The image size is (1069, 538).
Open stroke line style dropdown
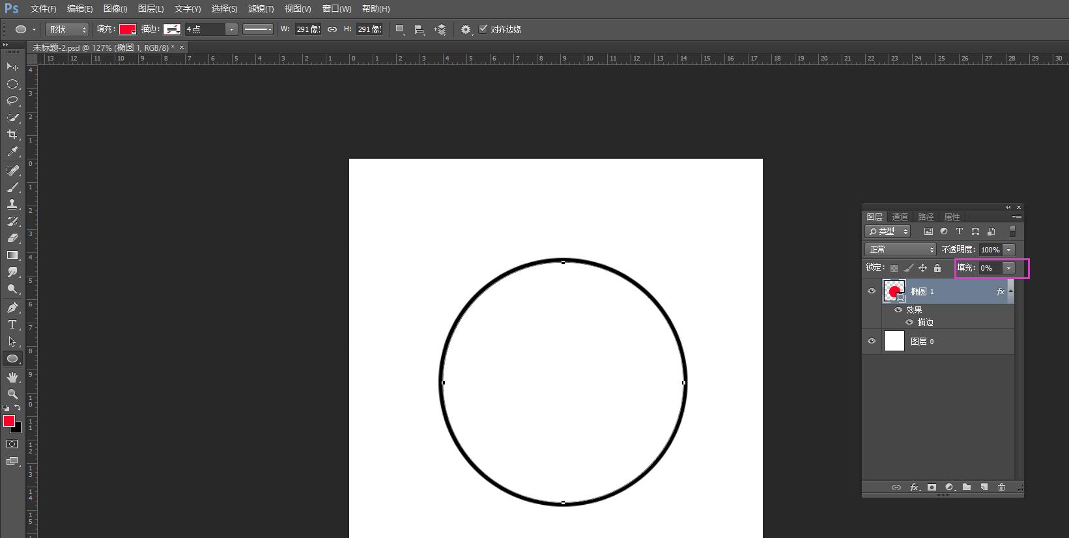(258, 29)
